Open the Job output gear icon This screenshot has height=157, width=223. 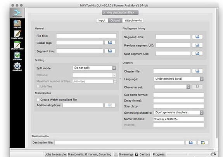[17, 67]
